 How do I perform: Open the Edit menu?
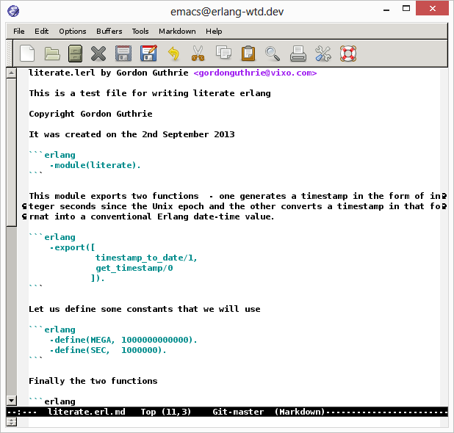(x=41, y=32)
